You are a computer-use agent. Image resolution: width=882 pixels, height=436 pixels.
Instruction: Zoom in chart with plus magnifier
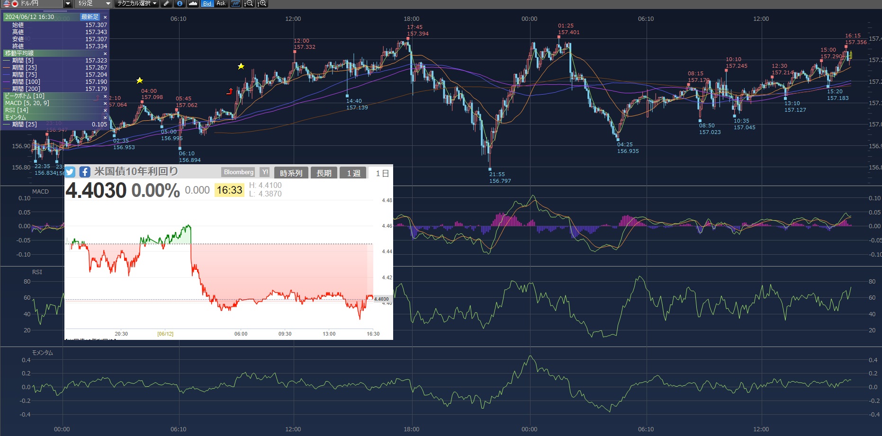[262, 3]
